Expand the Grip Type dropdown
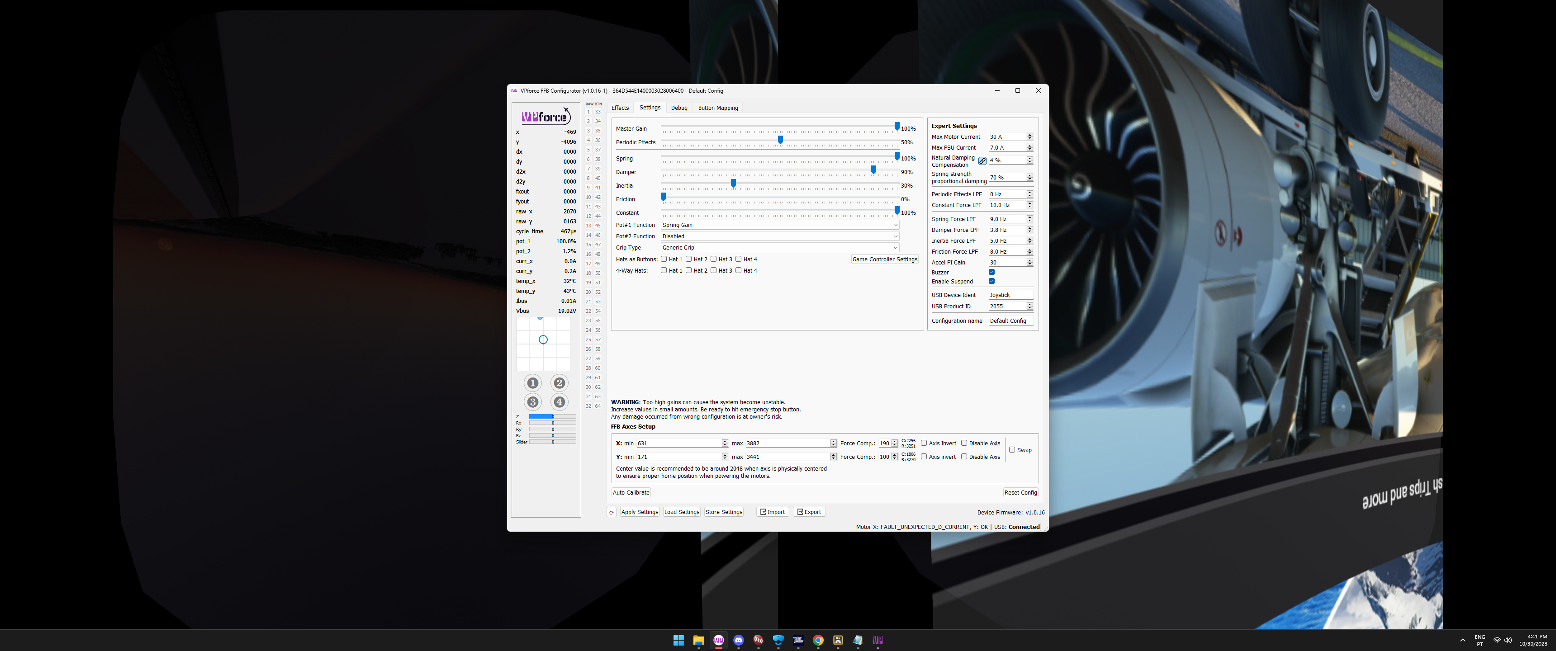This screenshot has height=651, width=1556. pyautogui.click(x=780, y=248)
